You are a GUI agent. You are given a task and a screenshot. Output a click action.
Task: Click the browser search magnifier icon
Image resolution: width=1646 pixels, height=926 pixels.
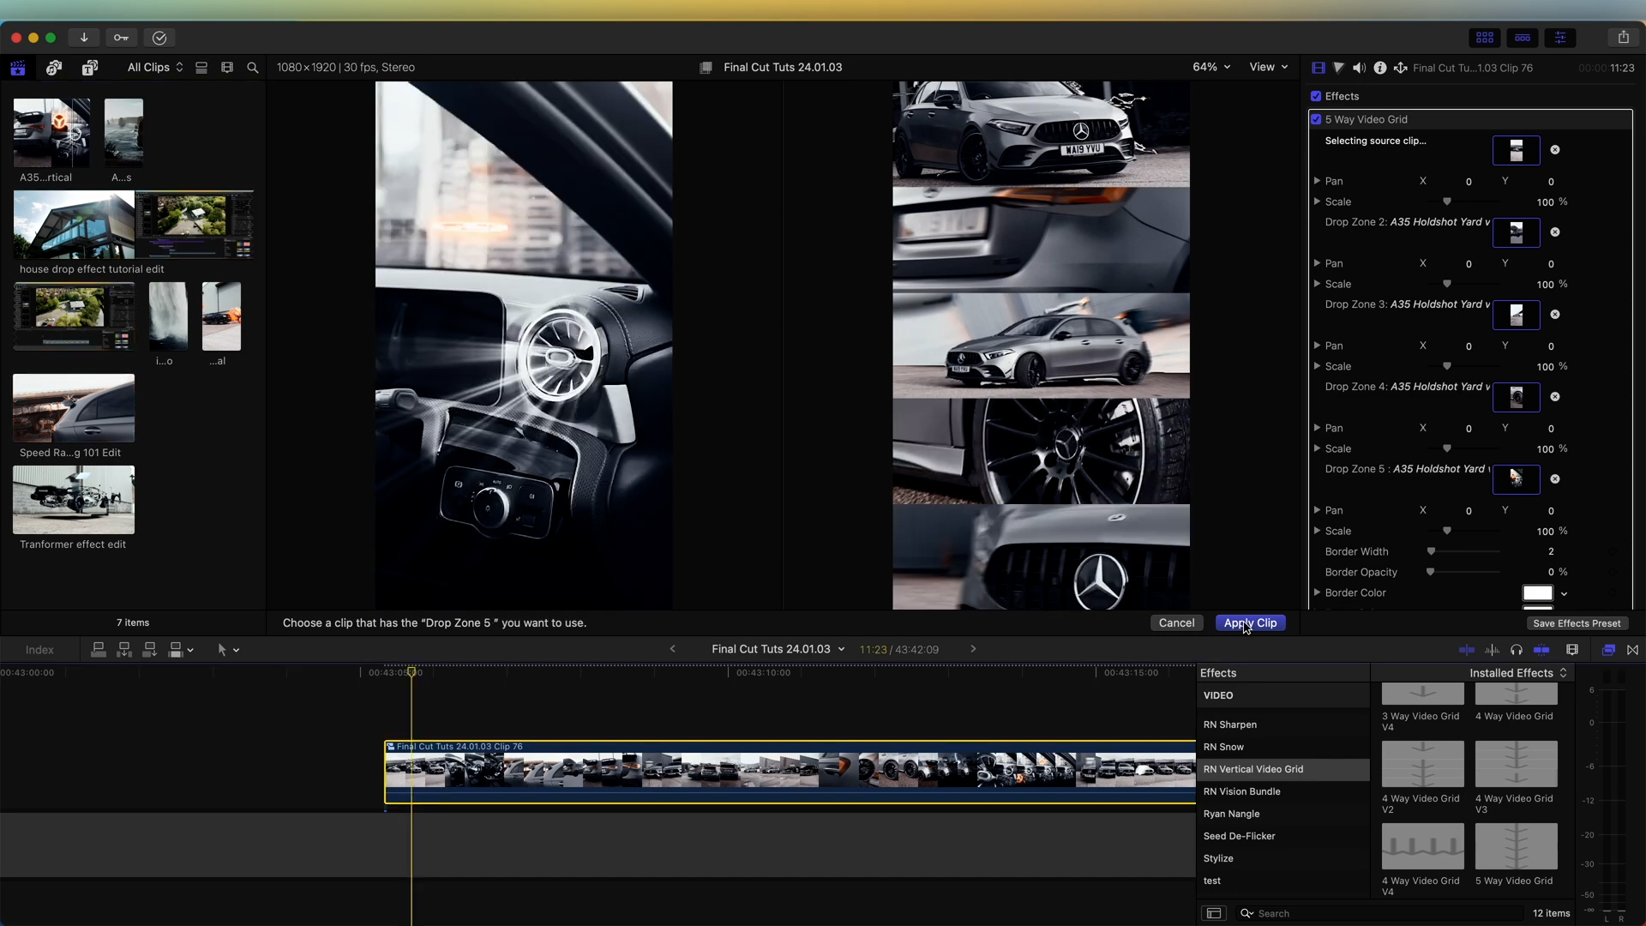[x=253, y=68]
